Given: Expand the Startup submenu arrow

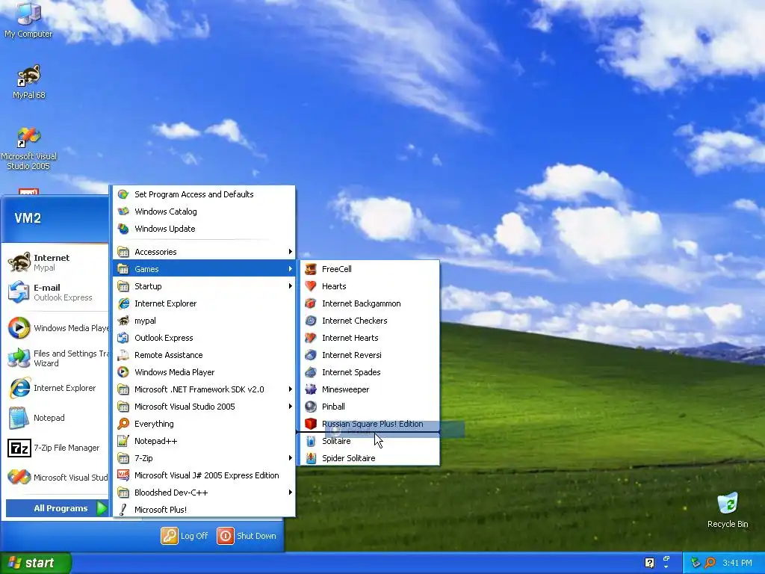Looking at the screenshot, I should 290,286.
